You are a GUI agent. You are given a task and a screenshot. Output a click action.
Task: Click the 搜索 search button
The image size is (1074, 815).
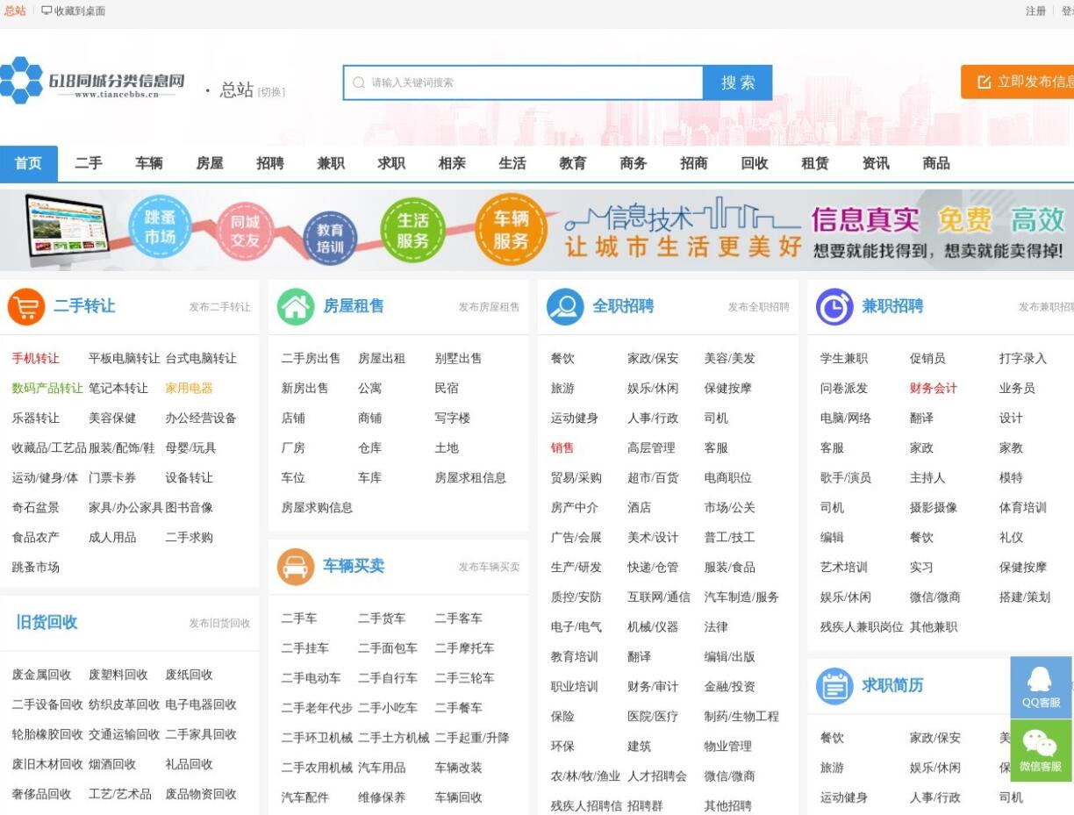(737, 82)
